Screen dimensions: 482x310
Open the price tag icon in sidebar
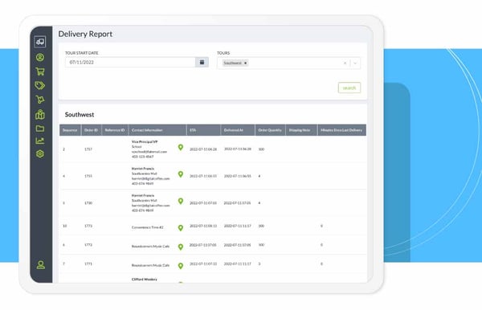(x=40, y=85)
